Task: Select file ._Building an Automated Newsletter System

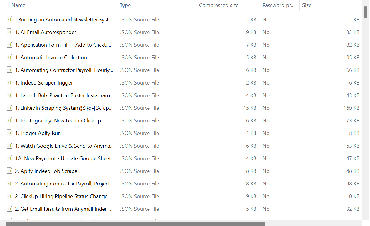Action: (x=64, y=20)
